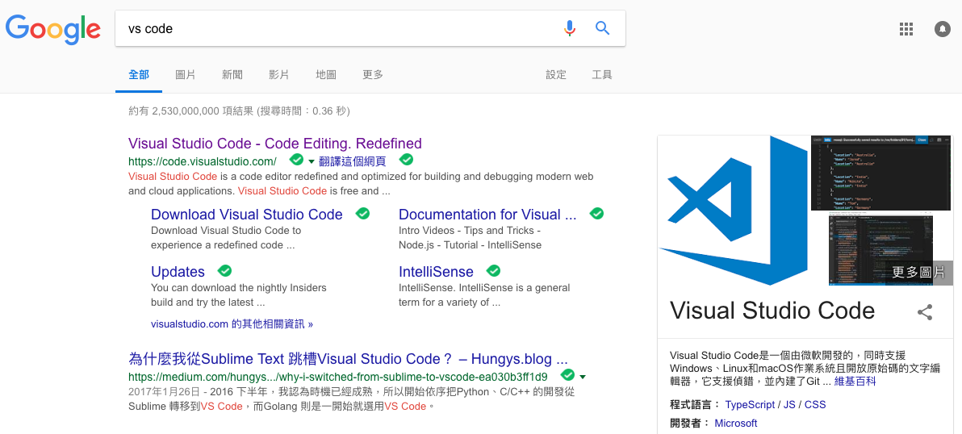Open the Updates sitelink
This screenshot has width=962, height=434.
pos(178,272)
